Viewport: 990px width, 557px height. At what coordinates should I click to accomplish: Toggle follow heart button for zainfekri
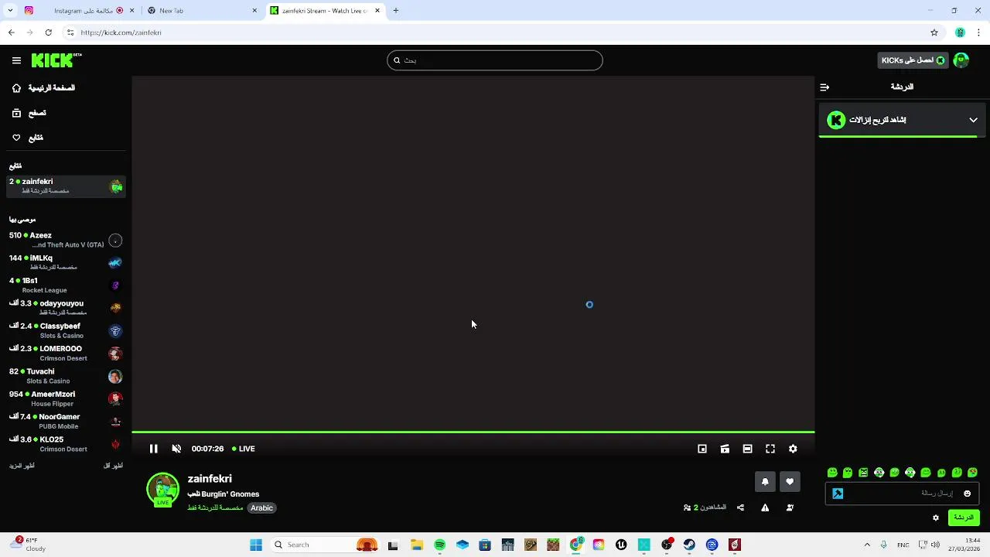790,481
